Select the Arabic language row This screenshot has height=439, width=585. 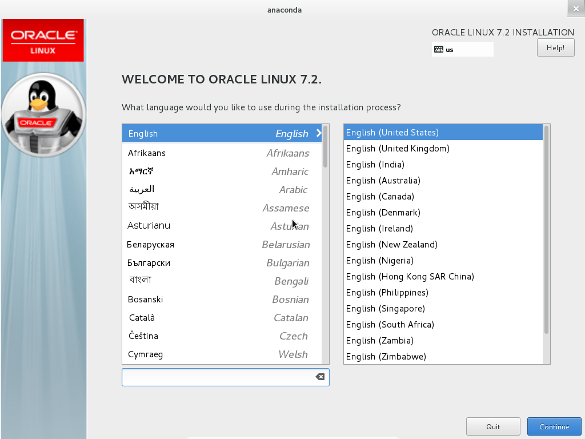pos(222,190)
